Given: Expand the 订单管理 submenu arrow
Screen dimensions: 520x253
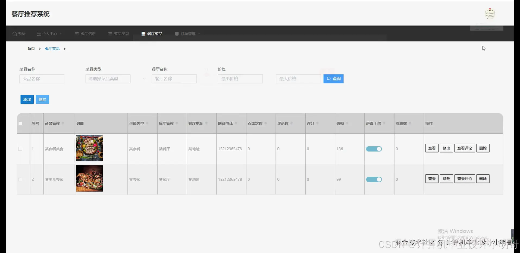Looking at the screenshot, I should coord(199,34).
